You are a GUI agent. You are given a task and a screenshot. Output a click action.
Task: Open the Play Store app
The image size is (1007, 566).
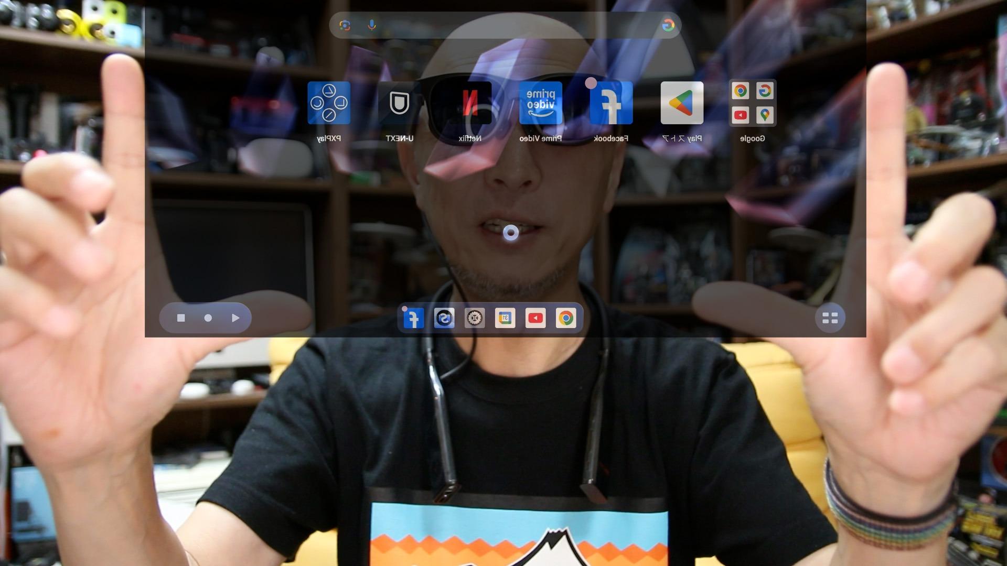(681, 103)
